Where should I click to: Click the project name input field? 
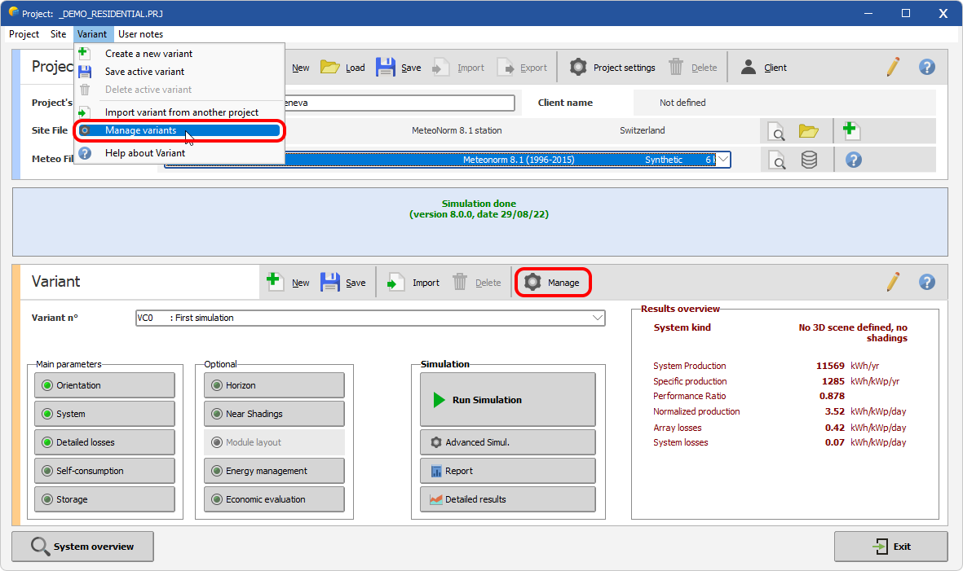(400, 103)
